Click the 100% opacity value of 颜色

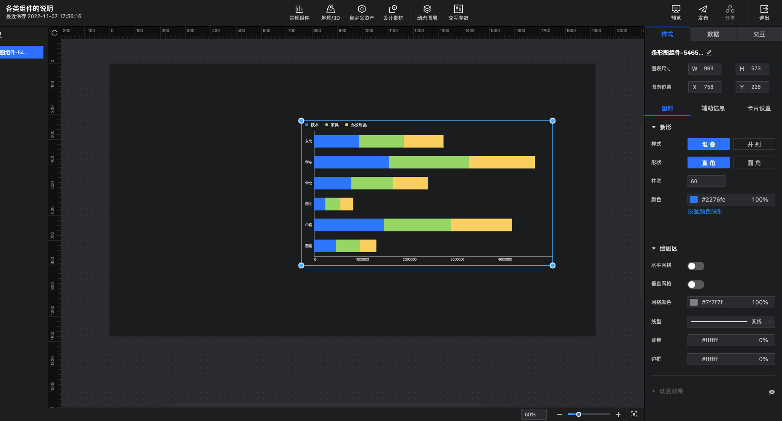click(760, 200)
